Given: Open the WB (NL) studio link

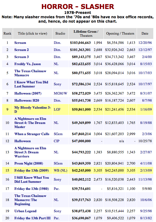Looking at the screenshot, I should [61, 171].
